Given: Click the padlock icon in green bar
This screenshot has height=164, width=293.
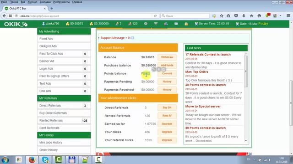Looking at the screenshot, I should pyautogui.click(x=186, y=24).
